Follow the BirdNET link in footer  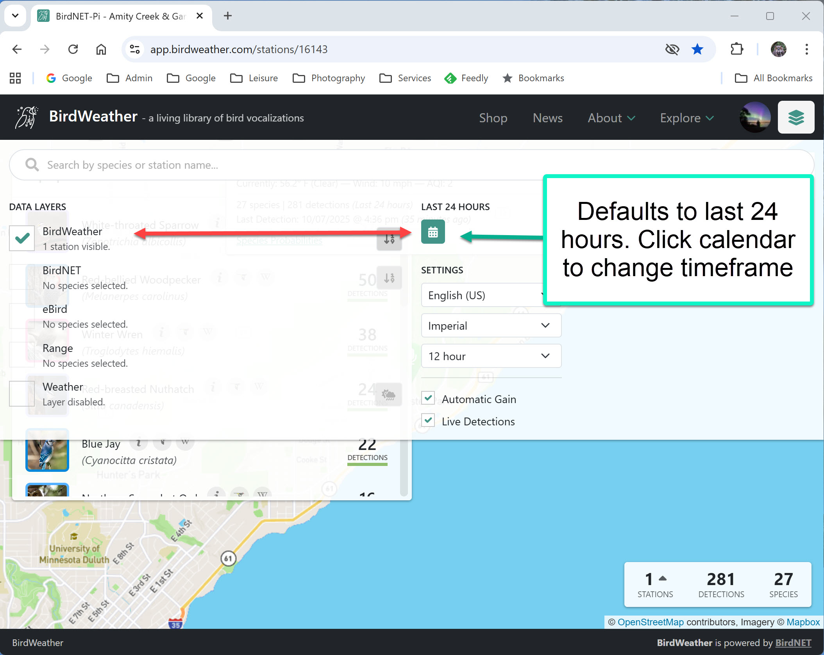(x=793, y=643)
